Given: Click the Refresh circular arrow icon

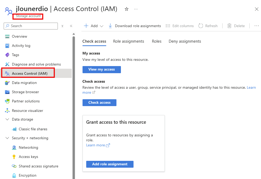Looking at the screenshot, I should [x=201, y=26].
